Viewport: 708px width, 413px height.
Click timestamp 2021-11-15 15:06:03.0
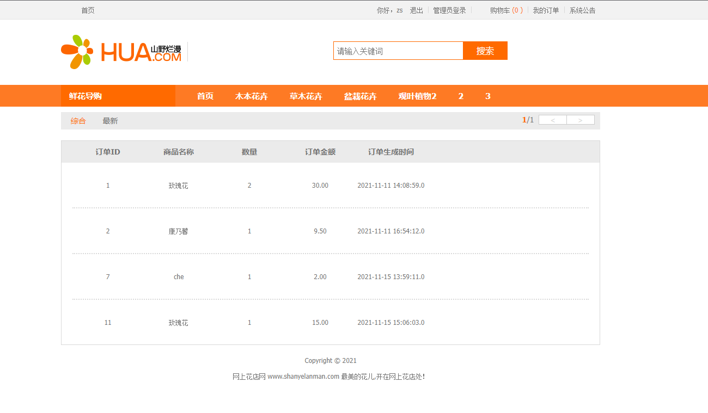(x=391, y=323)
